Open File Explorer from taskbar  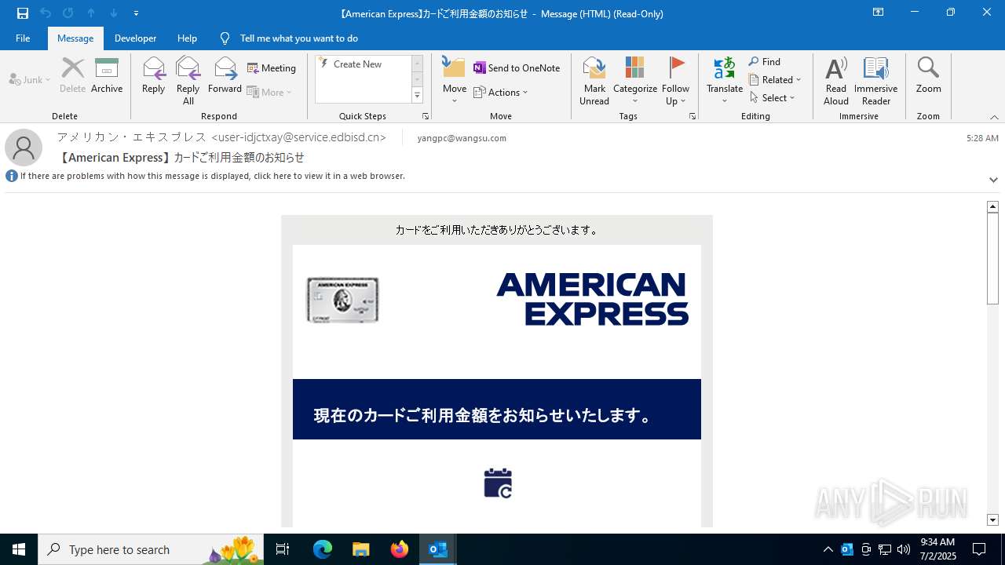click(360, 549)
